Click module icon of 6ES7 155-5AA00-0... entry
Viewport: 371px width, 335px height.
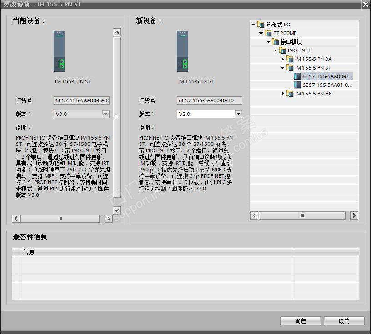pos(297,76)
